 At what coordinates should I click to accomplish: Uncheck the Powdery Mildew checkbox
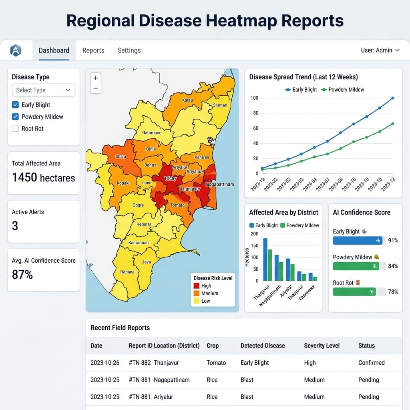click(16, 117)
